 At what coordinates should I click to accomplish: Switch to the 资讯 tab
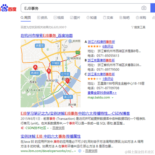pos(42,18)
